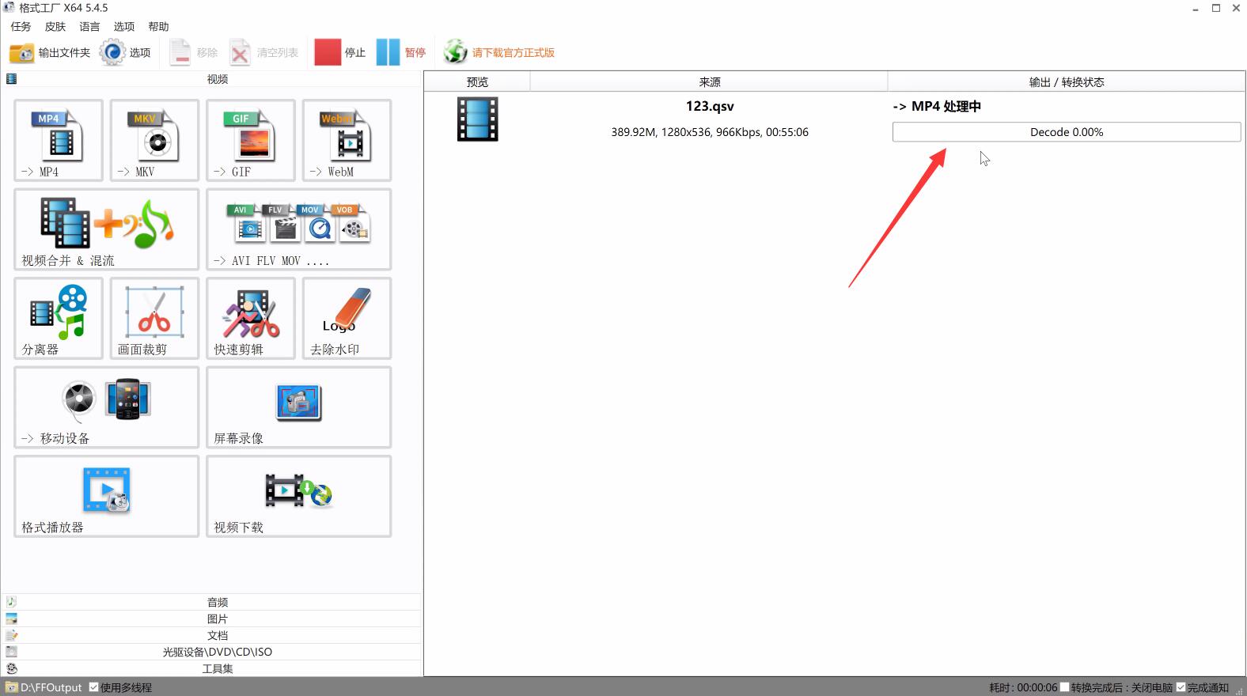Choose the MKV conversion tile
This screenshot has width=1247, height=696.
pyautogui.click(x=154, y=140)
